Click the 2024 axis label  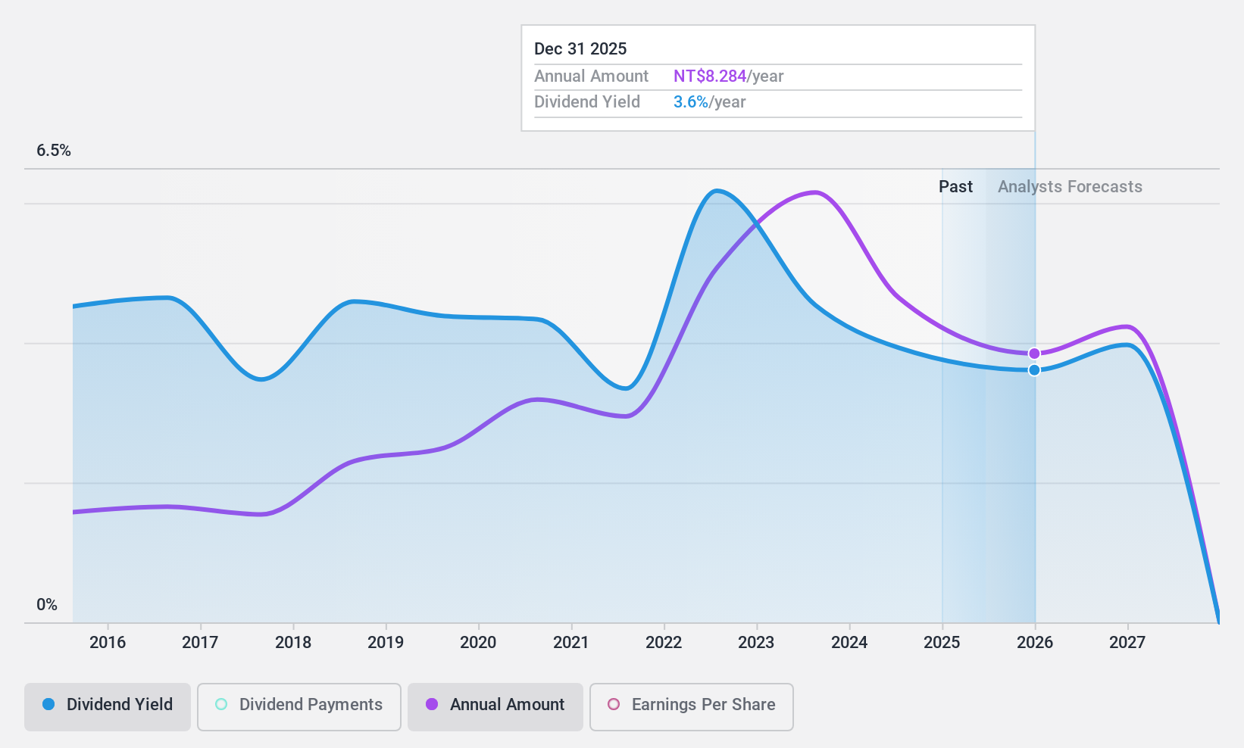pos(849,643)
